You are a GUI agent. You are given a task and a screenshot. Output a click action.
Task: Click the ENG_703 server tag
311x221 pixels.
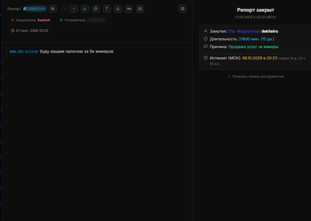point(16,52)
